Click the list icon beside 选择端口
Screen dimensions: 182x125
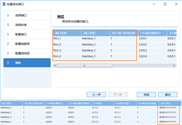click(8, 15)
